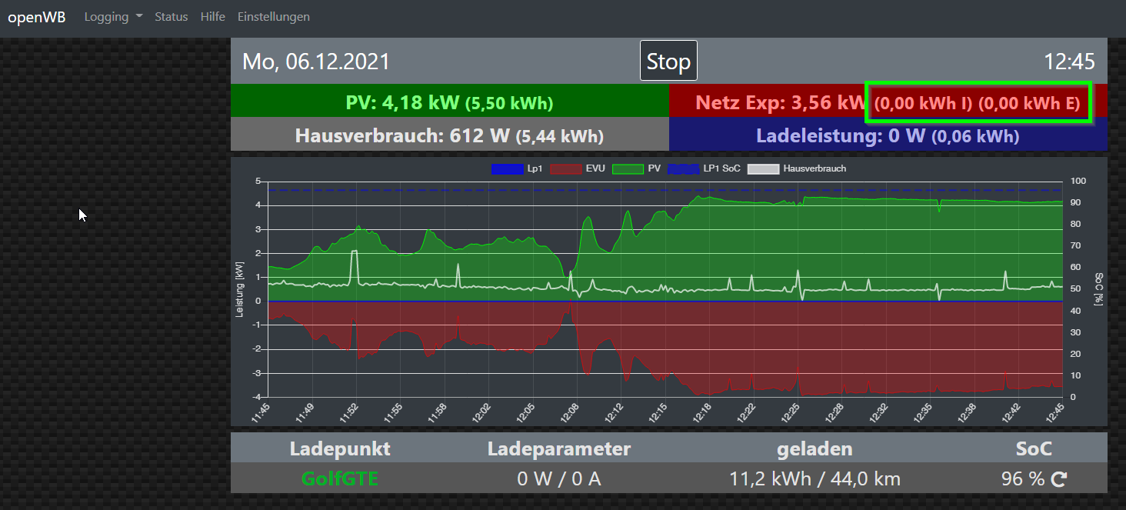Refresh the SoC value with the reload icon
1126x510 pixels.
coord(1059,479)
